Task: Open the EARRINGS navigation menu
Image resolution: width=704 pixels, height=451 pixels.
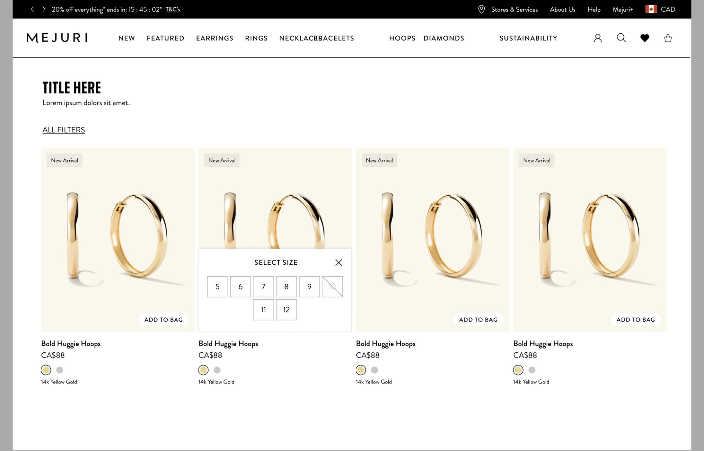Action: tap(214, 38)
